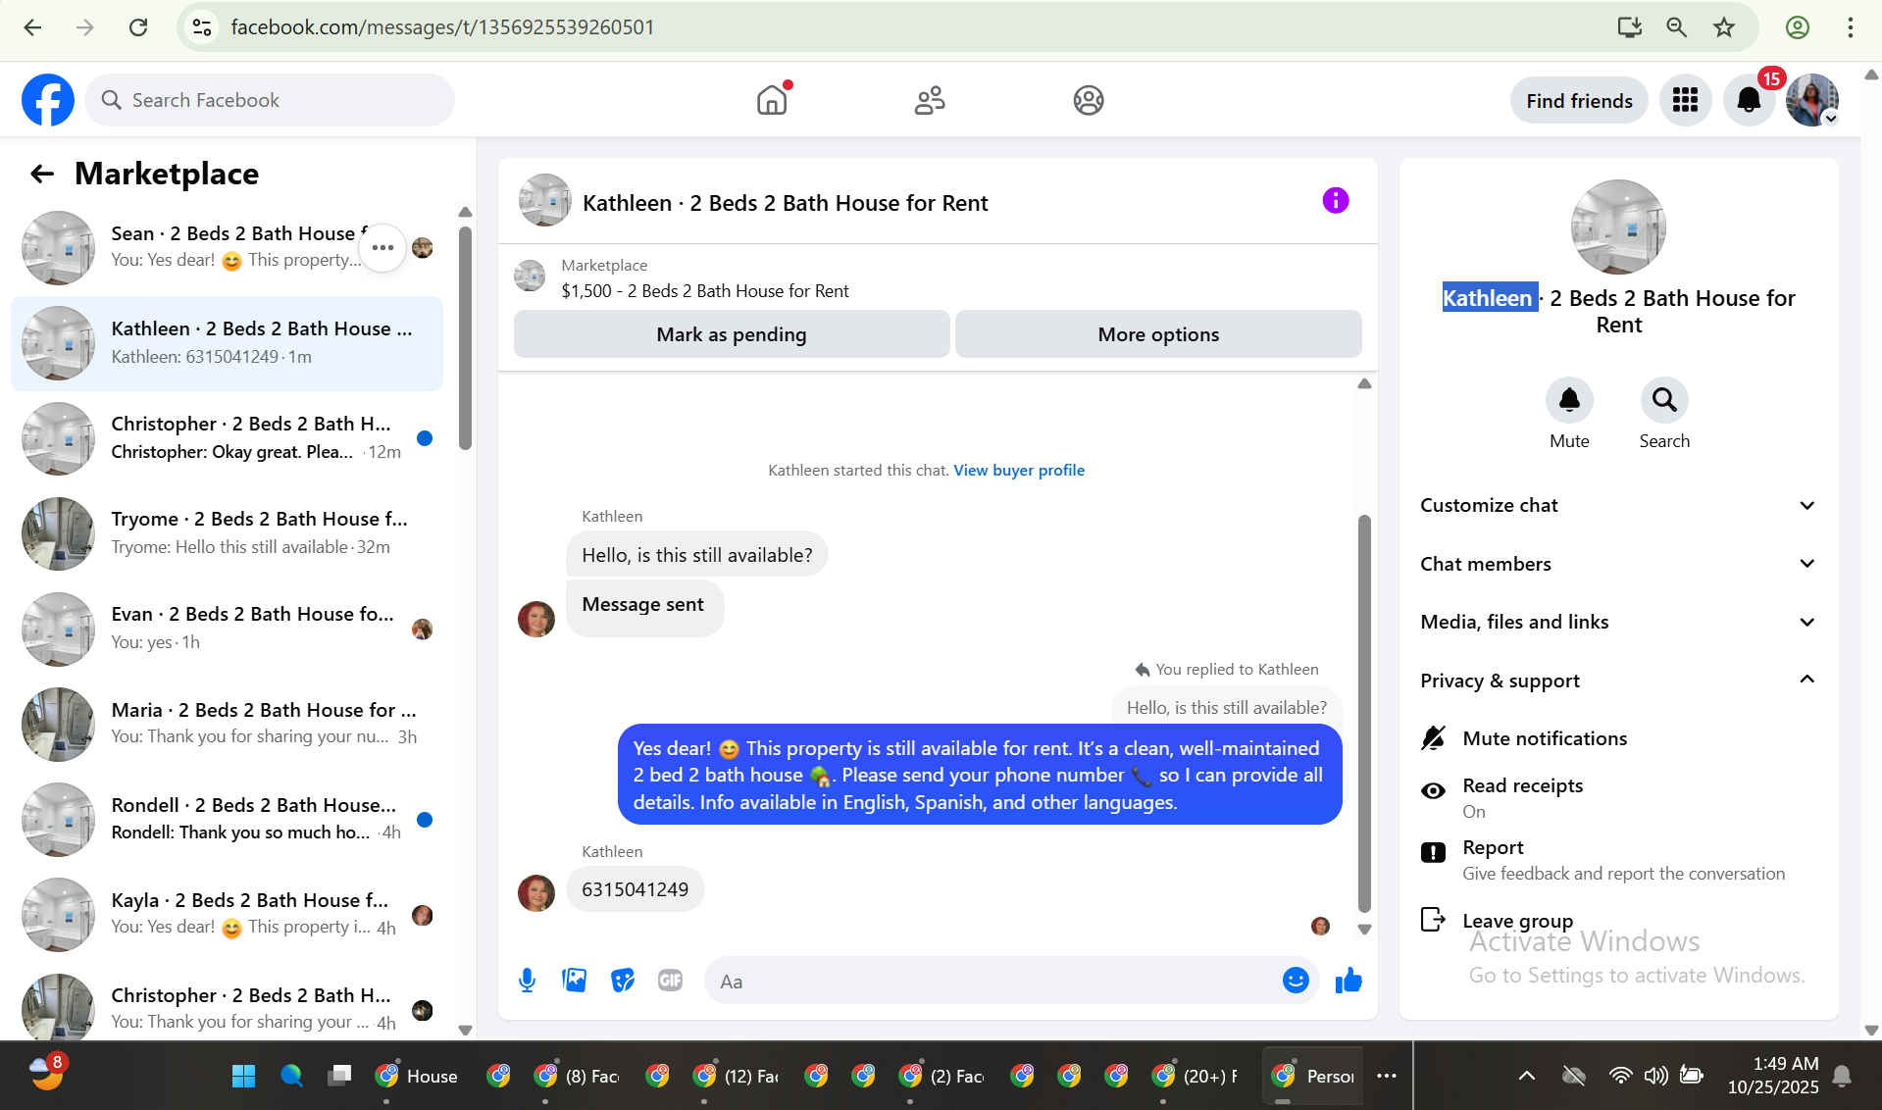Click the back arrow beside Marketplace

42,174
